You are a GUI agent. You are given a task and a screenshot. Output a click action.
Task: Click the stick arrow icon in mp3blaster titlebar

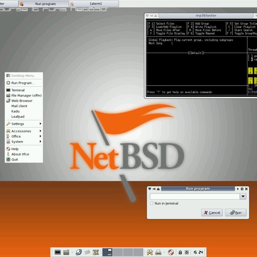pos(152,16)
